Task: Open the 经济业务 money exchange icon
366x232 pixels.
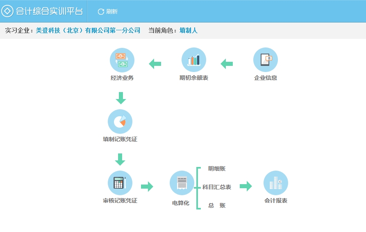Action: [122, 60]
